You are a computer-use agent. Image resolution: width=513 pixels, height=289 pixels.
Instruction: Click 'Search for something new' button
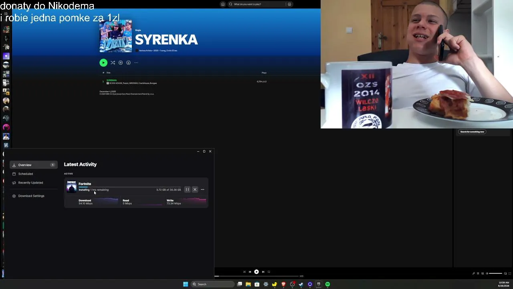[472, 132]
